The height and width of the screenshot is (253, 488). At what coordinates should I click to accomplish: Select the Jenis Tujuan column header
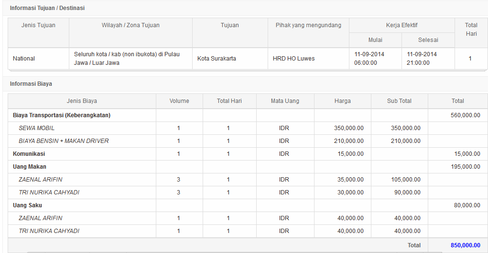pos(38,25)
